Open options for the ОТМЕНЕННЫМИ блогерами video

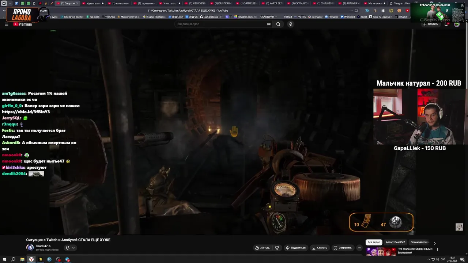pyautogui.click(x=438, y=249)
